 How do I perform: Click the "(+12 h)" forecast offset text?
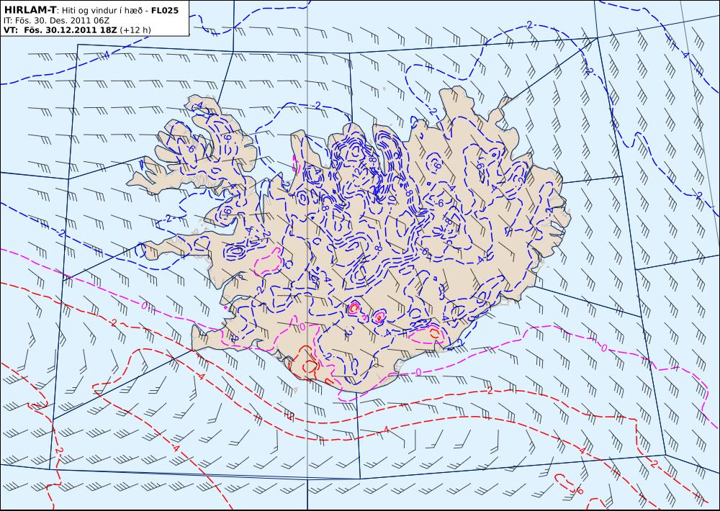point(135,30)
